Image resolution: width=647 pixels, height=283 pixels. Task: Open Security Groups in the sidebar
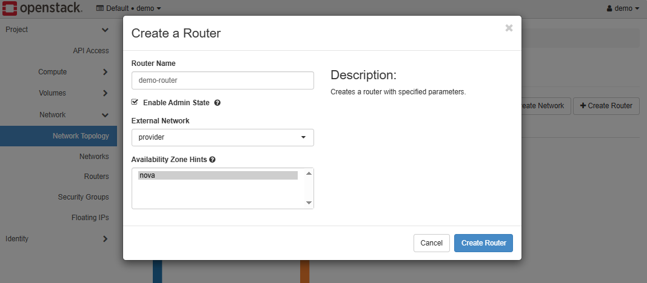pyautogui.click(x=83, y=197)
